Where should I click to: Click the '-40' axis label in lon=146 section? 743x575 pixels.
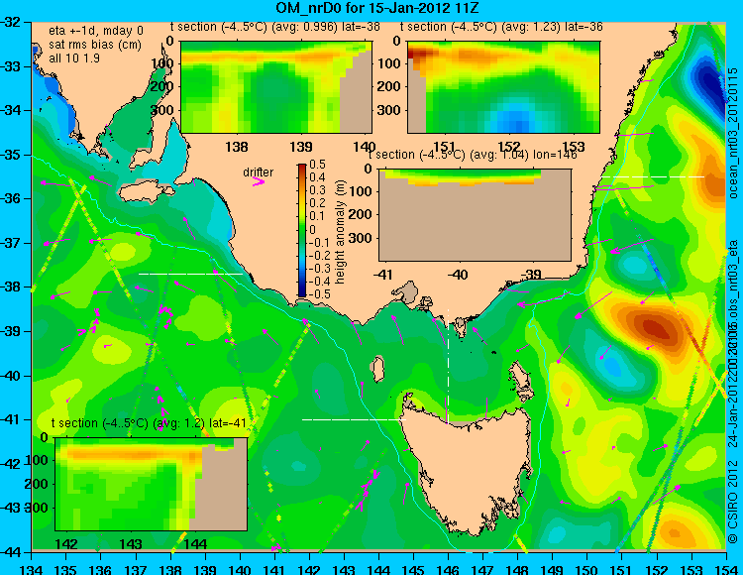[x=458, y=274]
